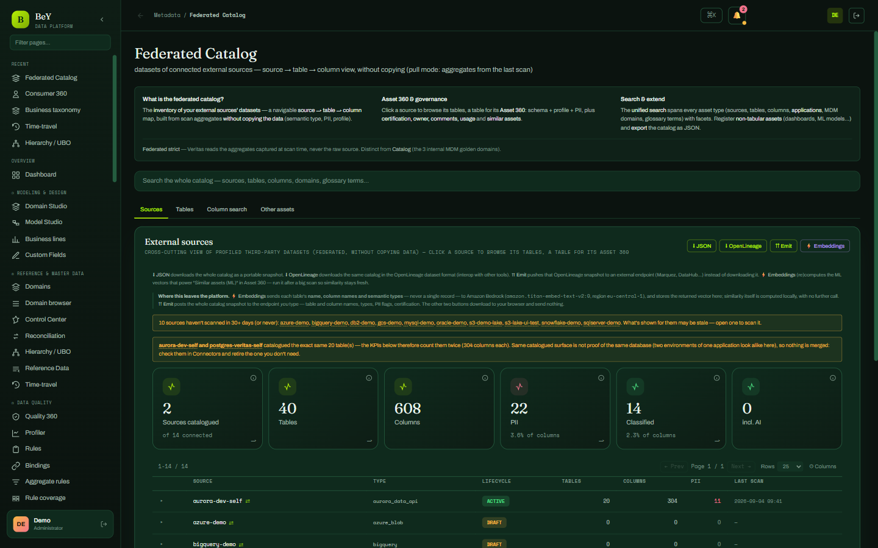Image resolution: width=878 pixels, height=548 pixels.
Task: Open Reconciliation
Action: pos(45,336)
